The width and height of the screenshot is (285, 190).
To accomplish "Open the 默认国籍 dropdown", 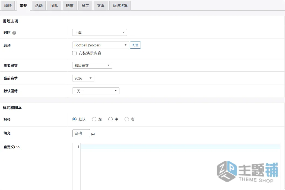I will pos(96,91).
